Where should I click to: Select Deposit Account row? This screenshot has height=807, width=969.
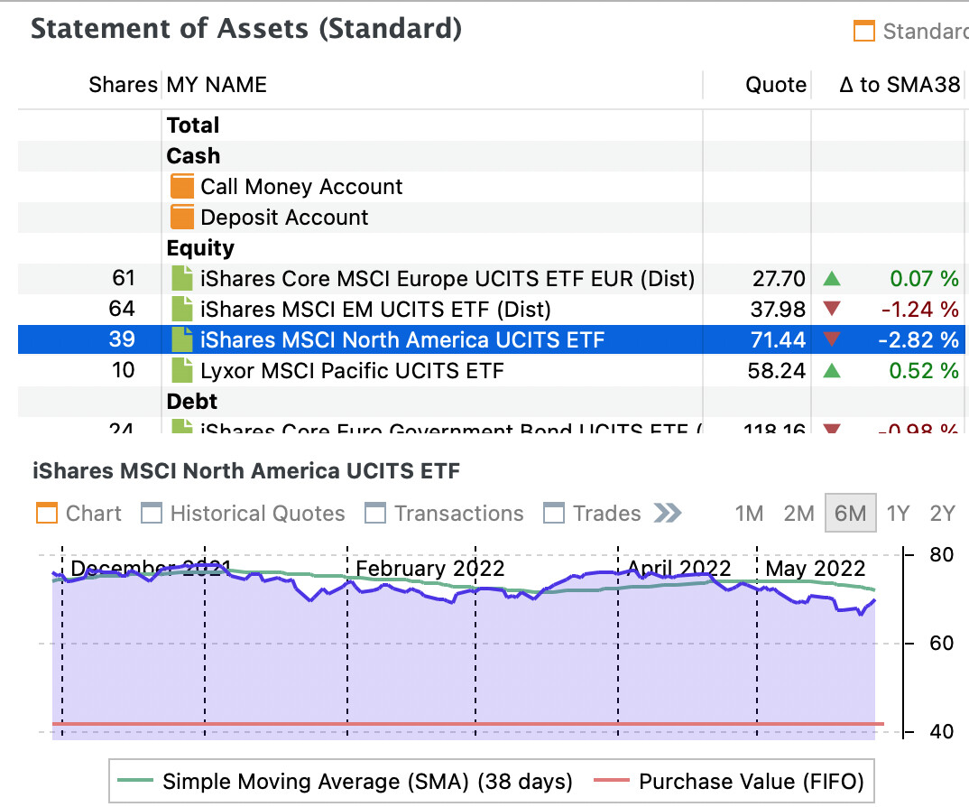point(492,217)
